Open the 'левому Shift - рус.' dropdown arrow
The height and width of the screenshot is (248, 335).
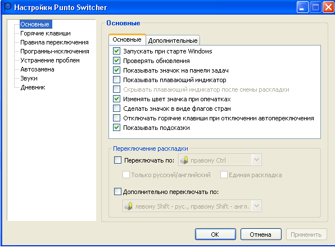256,206
